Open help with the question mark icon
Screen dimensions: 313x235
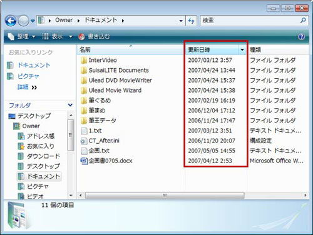coord(302,37)
